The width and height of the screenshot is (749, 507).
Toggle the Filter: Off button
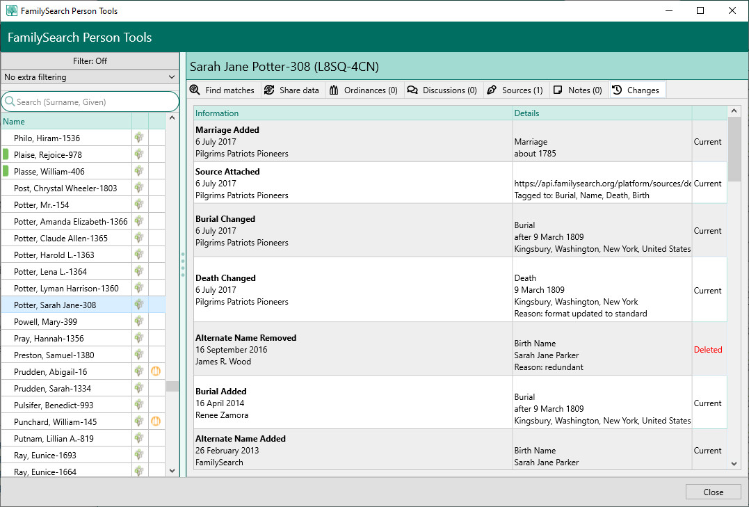point(90,61)
